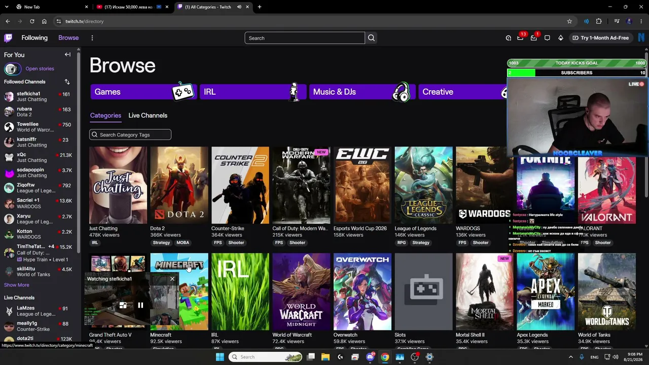The width and height of the screenshot is (649, 365).
Task: Select the RPG tag under League of Legends
Action: [402, 243]
